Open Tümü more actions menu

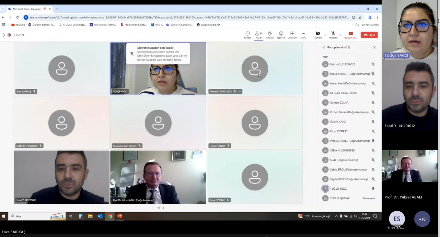pyautogui.click(x=303, y=35)
